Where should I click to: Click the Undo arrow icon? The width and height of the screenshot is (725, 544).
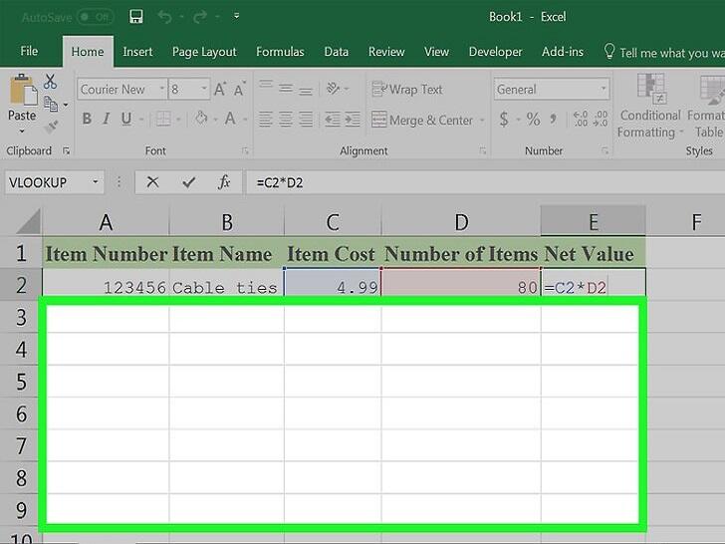(165, 17)
